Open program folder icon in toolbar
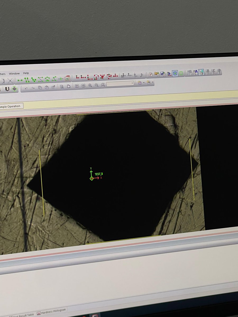This screenshot has width=238, height=317. coord(157,74)
